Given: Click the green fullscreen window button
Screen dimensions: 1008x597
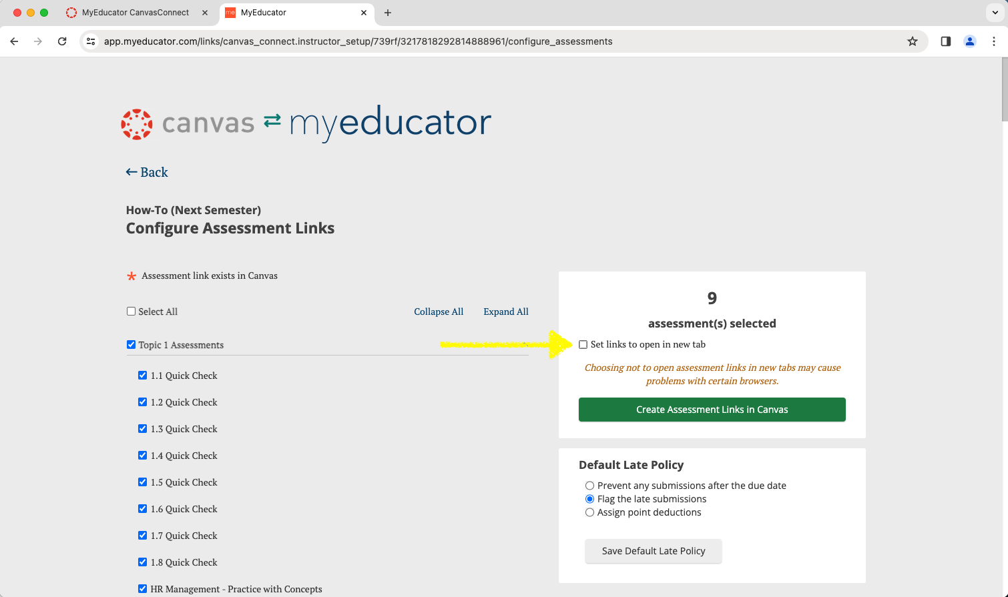Looking at the screenshot, I should 44,13.
